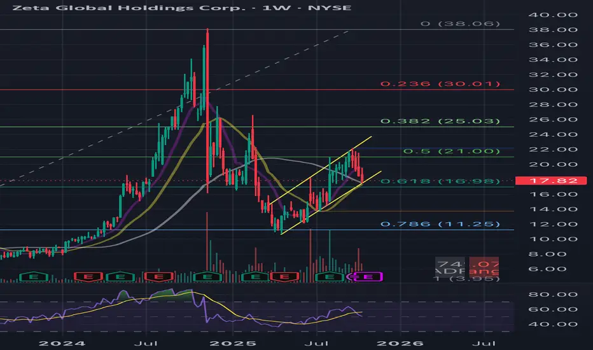The width and height of the screenshot is (593, 350).
Task: Click the purple upcoming earnings E marker
Action: pos(368,277)
